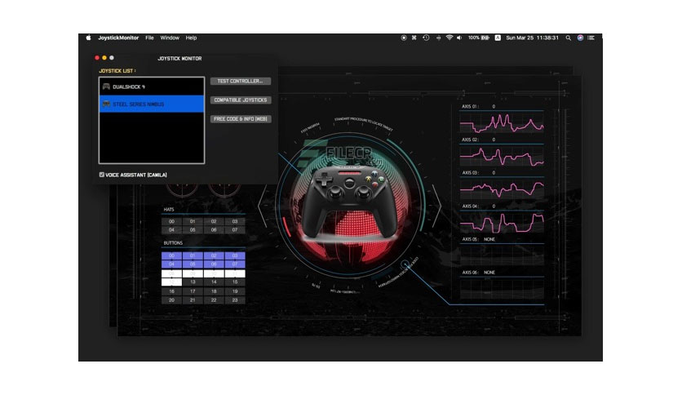The image size is (682, 395).
Task: Open the Window menu
Action: 170,38
